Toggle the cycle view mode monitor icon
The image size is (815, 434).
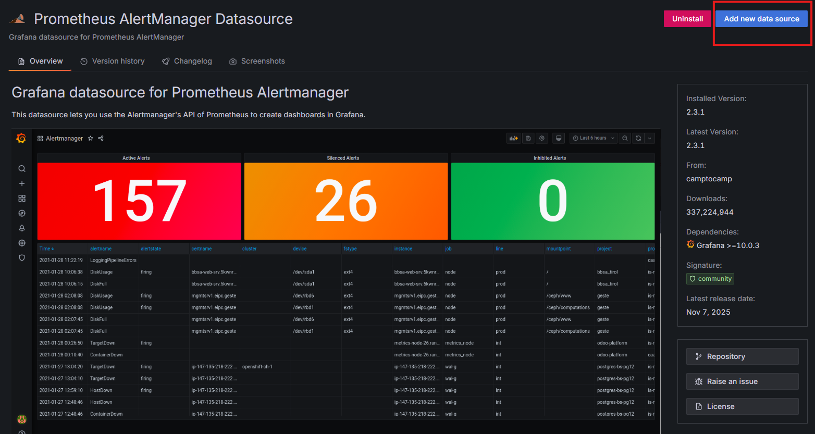pos(559,139)
